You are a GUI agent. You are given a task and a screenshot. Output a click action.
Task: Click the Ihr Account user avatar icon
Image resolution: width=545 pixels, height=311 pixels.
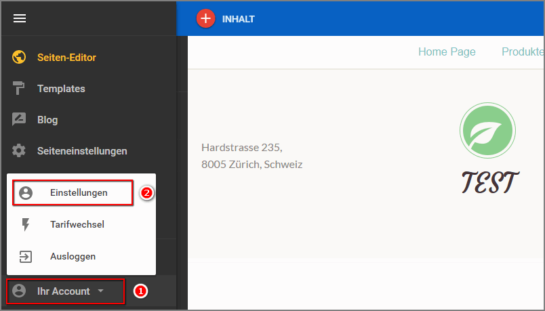point(20,291)
